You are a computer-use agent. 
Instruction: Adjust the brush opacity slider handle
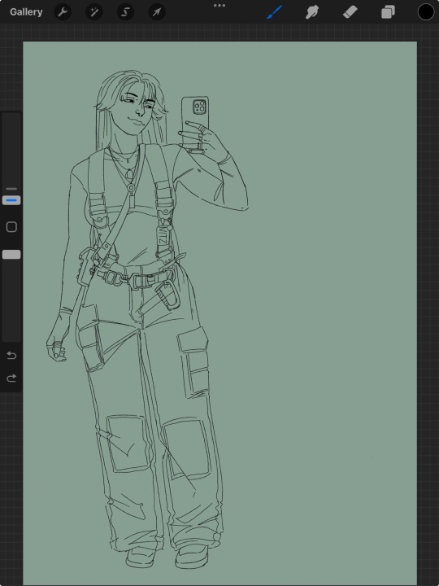pyautogui.click(x=11, y=255)
